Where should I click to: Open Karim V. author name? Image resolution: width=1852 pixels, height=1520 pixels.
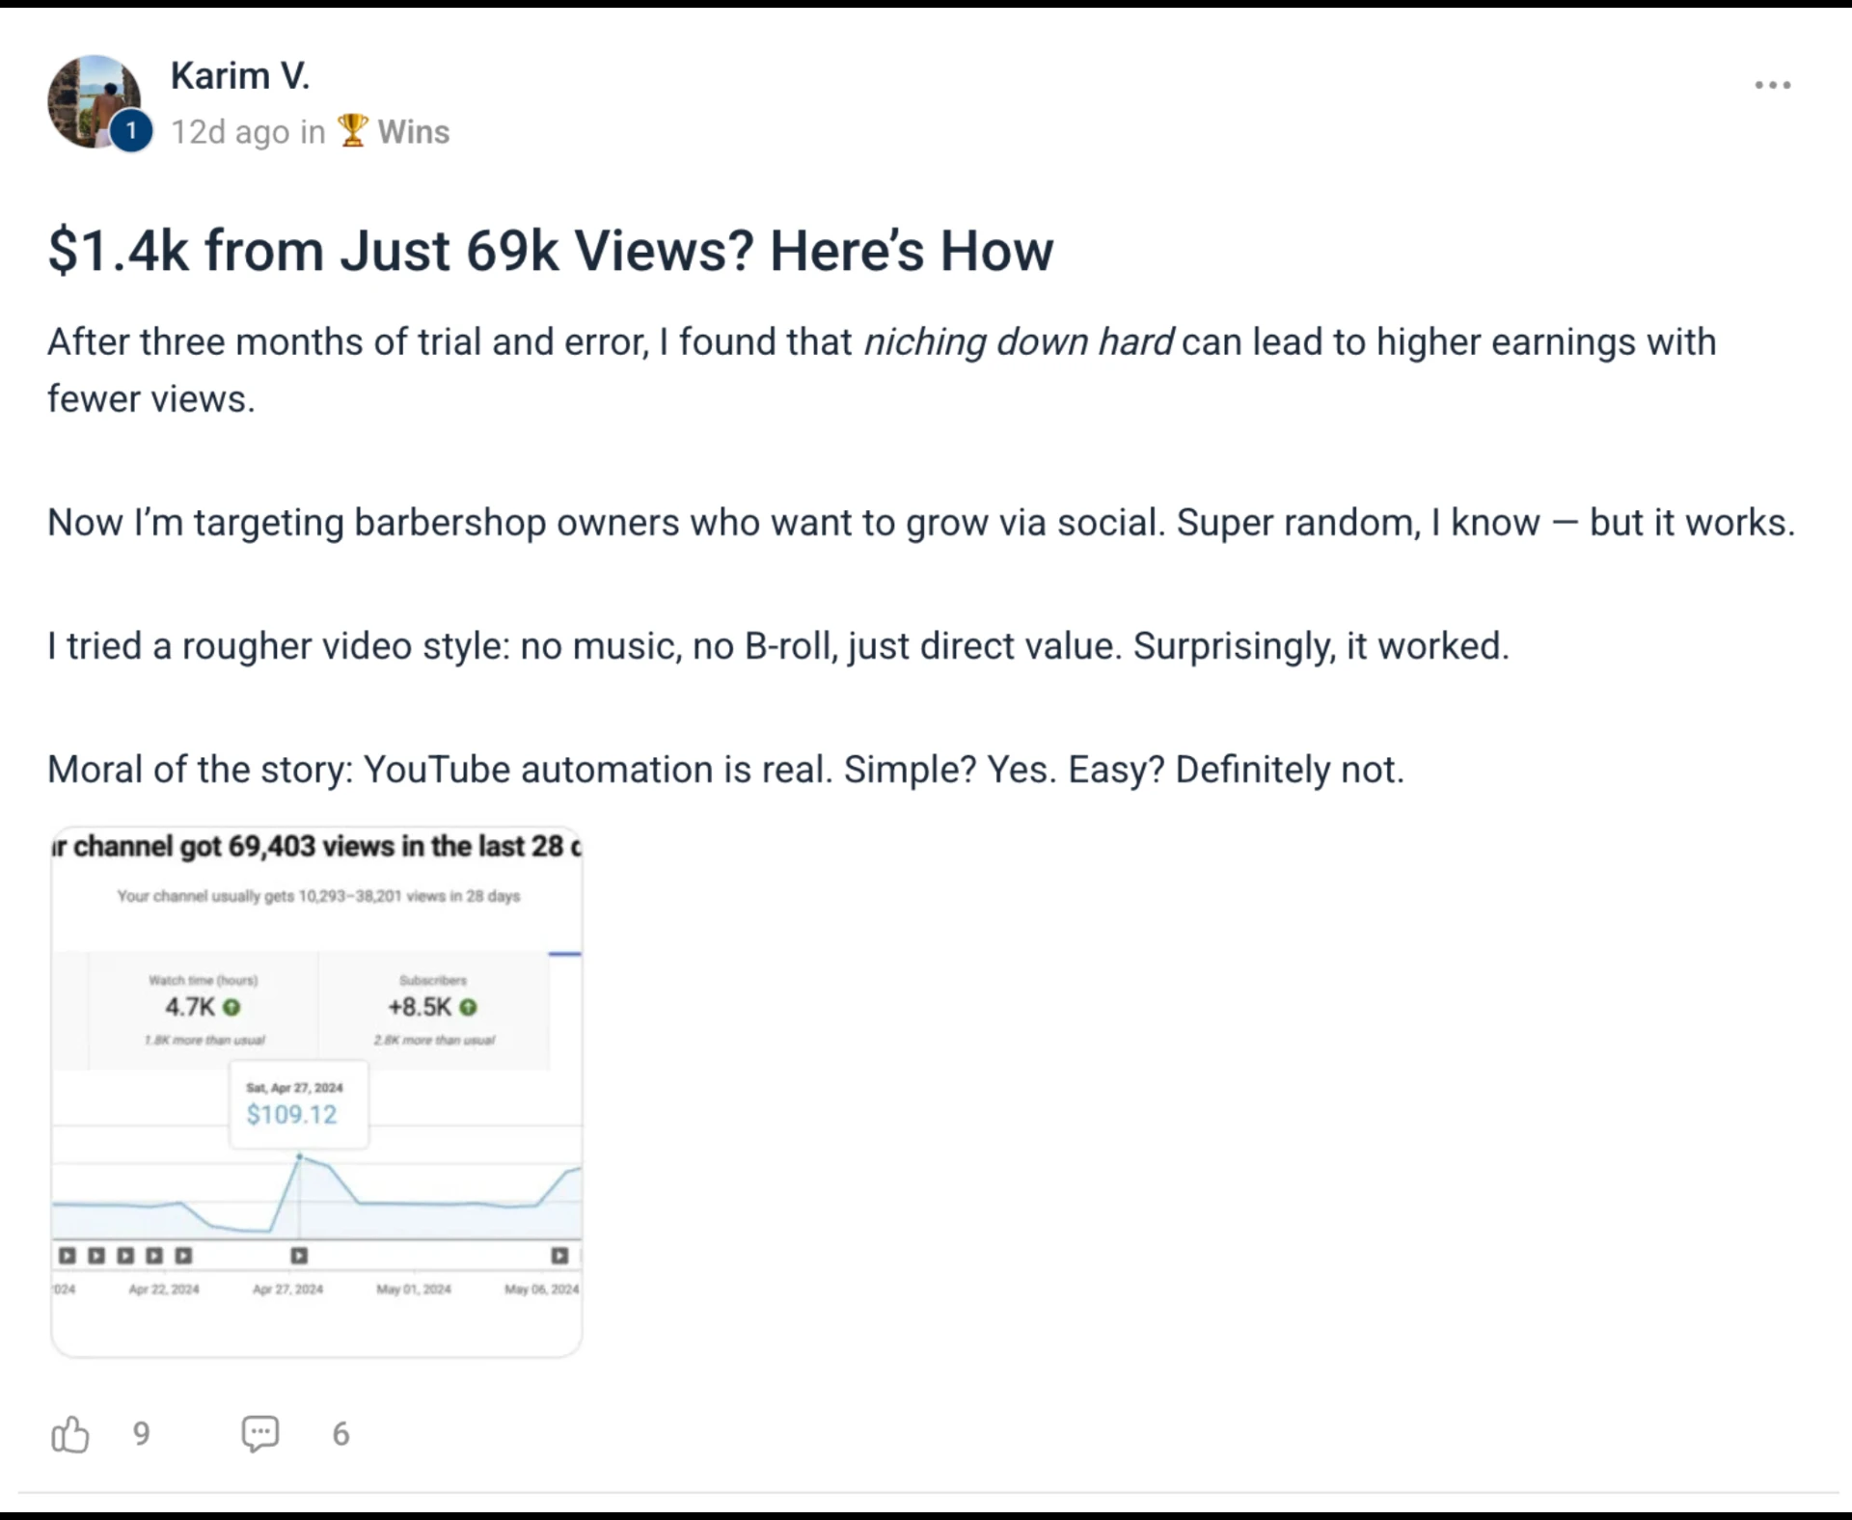point(240,75)
